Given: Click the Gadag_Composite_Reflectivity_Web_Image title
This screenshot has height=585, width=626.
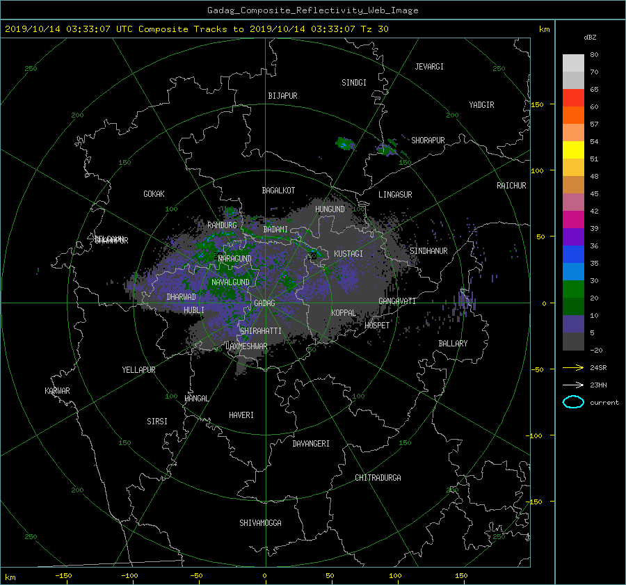Looking at the screenshot, I should 312,10.
